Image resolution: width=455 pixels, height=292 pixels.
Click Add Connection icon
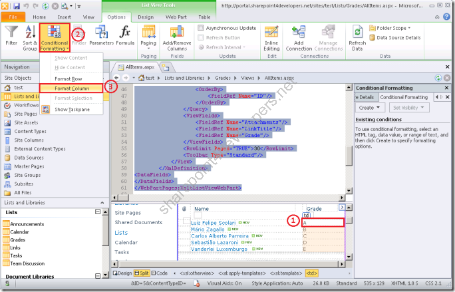tap(299, 32)
